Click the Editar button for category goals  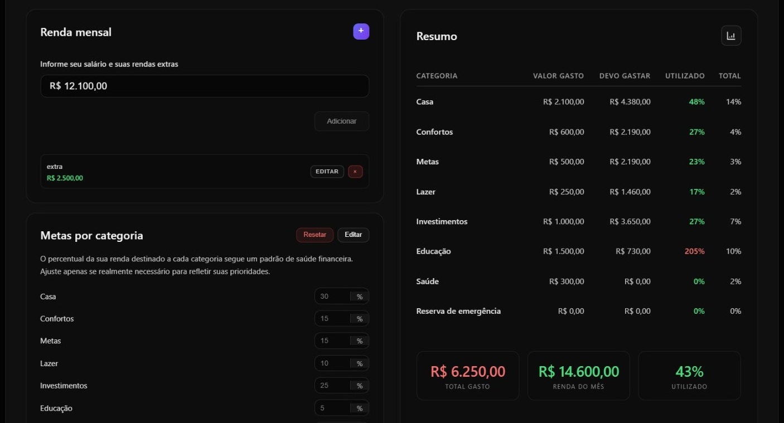(x=354, y=235)
